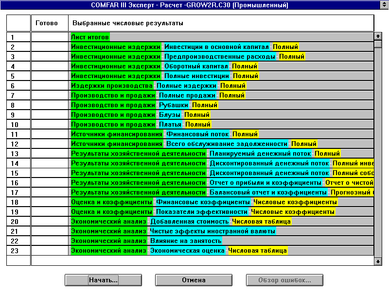The image size is (389, 291).
Task: Click Результаты хозяйственной деятельности in row 13
Action: (139, 153)
